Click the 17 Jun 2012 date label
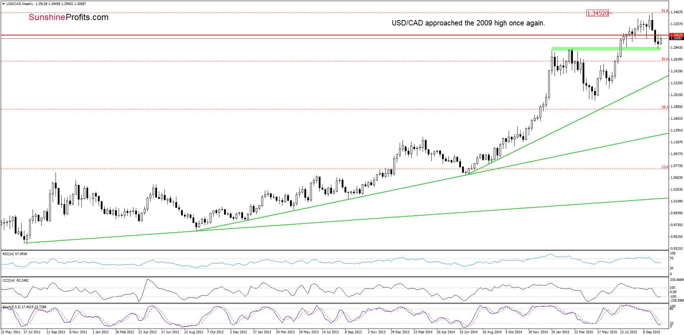 point(170,332)
